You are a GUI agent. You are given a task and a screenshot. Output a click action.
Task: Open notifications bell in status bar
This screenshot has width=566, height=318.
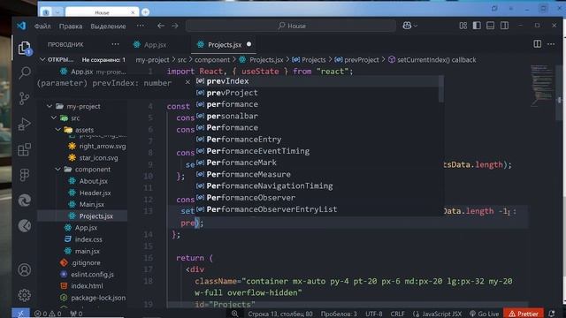pos(552,314)
